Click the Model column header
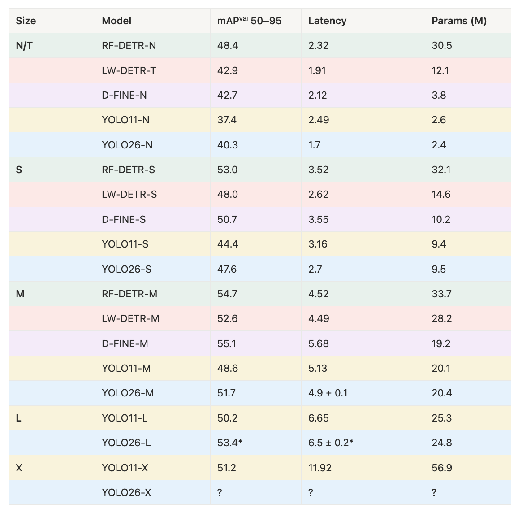518x513 pixels. 117,21
